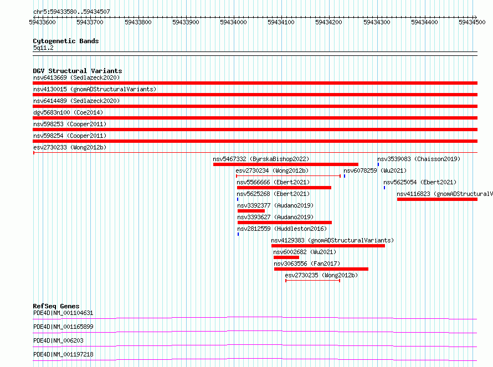Image resolution: width=493 pixels, height=367 pixels.
Task: Click blue marker under nsv5625054
Action: click(x=384, y=188)
